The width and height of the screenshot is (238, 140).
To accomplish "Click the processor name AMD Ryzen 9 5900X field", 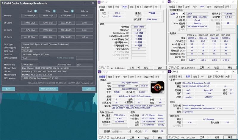I will coord(130,83).
